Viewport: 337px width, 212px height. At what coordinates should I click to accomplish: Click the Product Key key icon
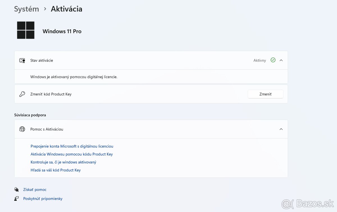22,94
